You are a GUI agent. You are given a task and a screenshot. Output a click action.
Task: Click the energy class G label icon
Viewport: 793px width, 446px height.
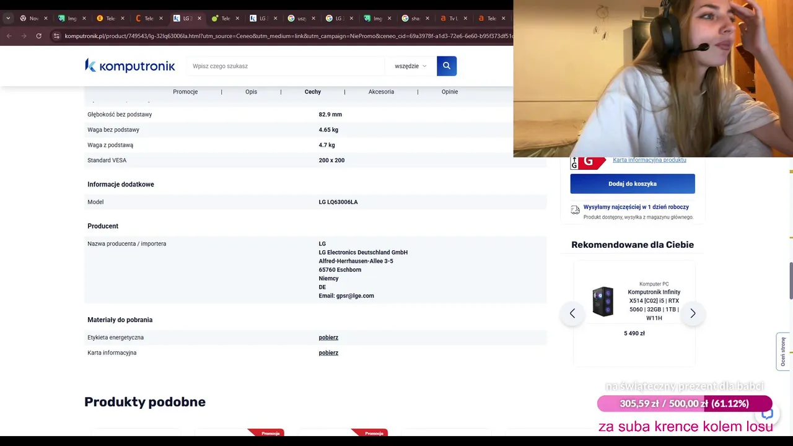coord(587,162)
